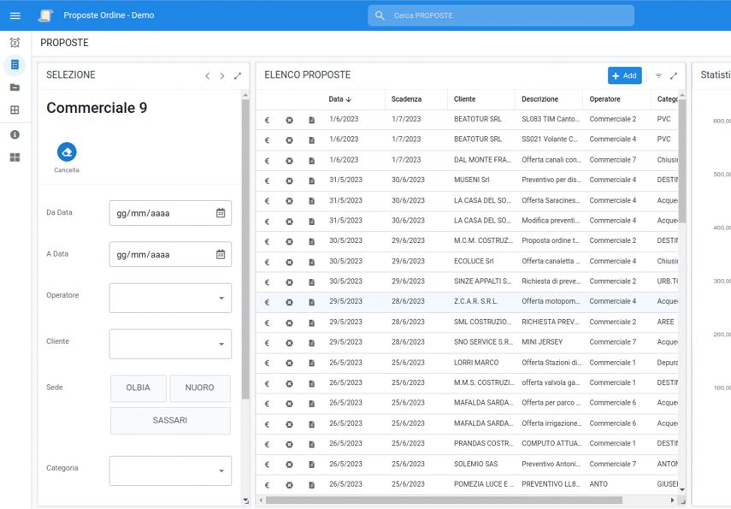
Task: Select the Commerciale 6 cell for Offerta per parco
Action: click(x=612, y=403)
